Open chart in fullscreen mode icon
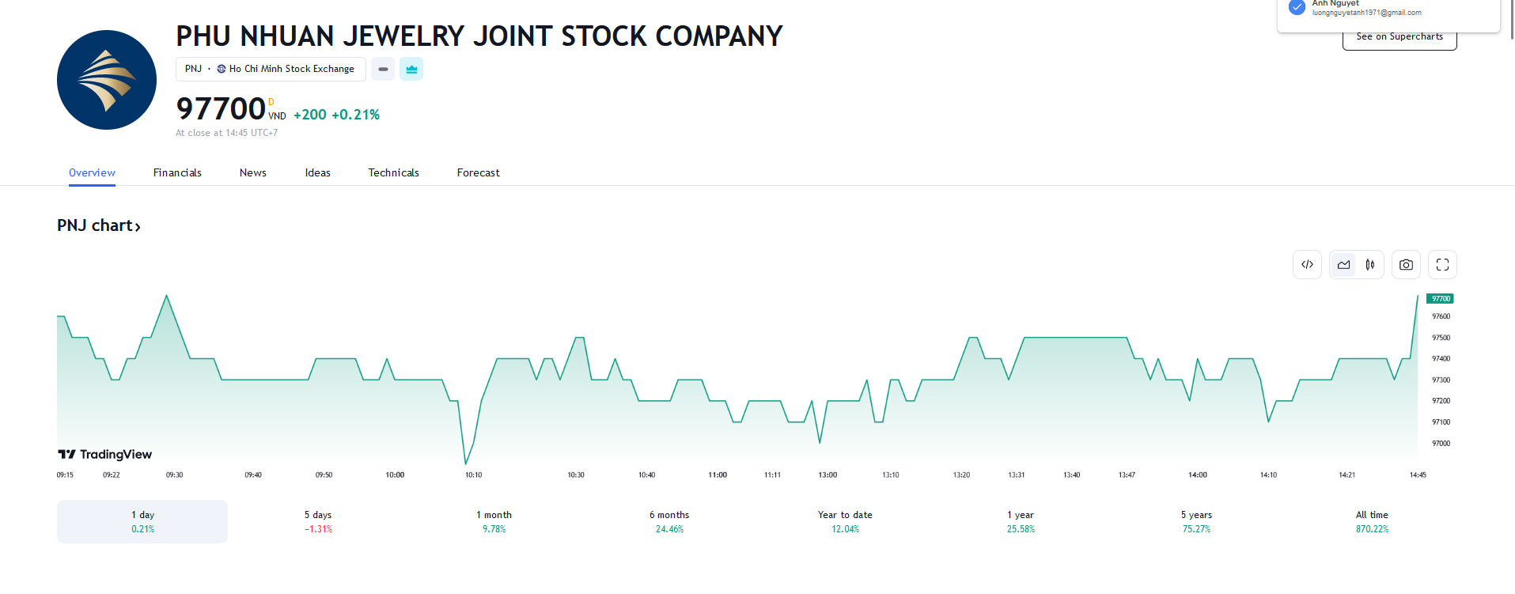The width and height of the screenshot is (1515, 594). click(x=1442, y=265)
